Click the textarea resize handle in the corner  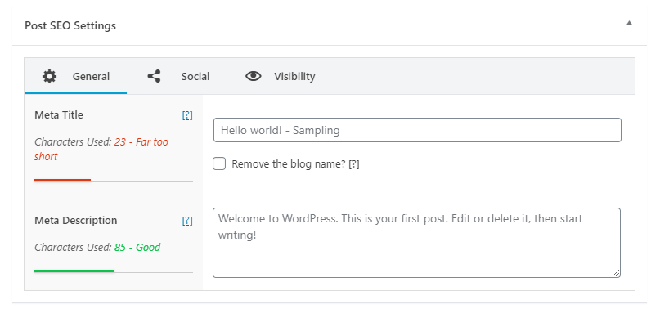coord(616,273)
